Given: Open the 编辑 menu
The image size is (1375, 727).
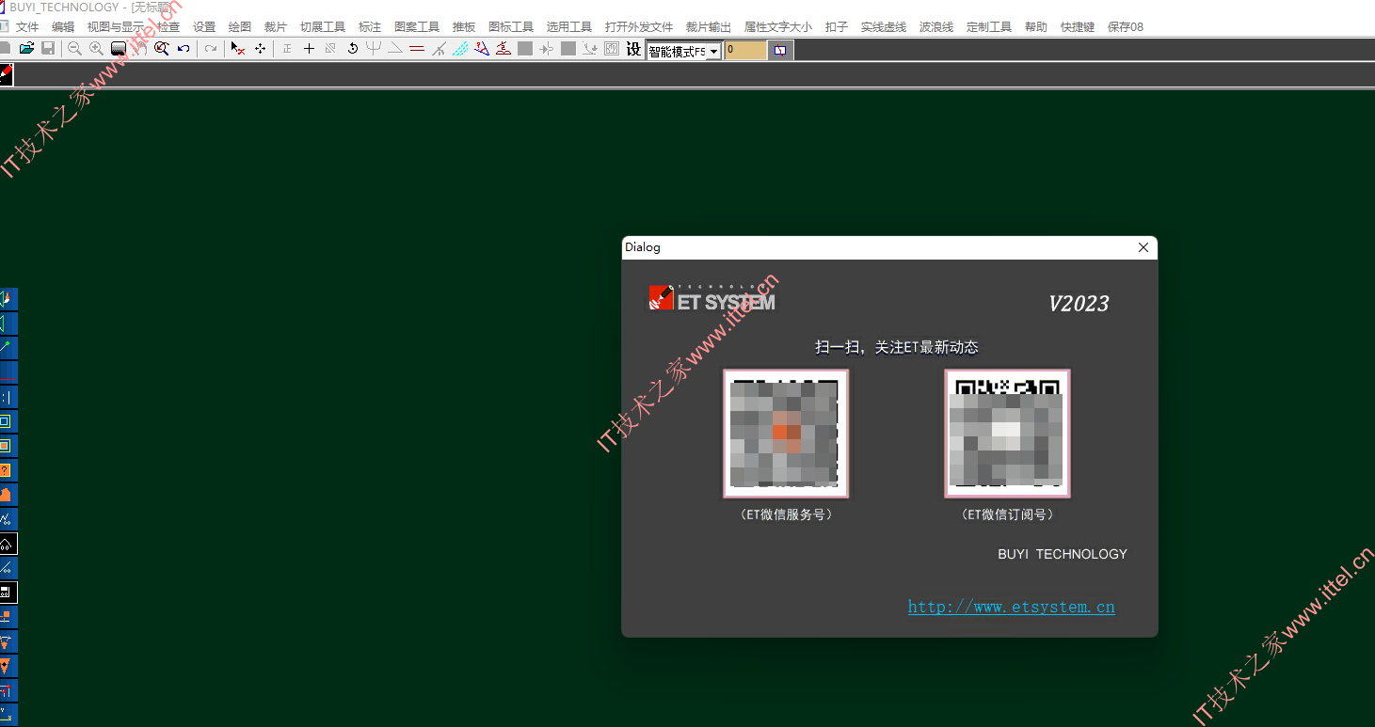Looking at the screenshot, I should click(x=63, y=27).
